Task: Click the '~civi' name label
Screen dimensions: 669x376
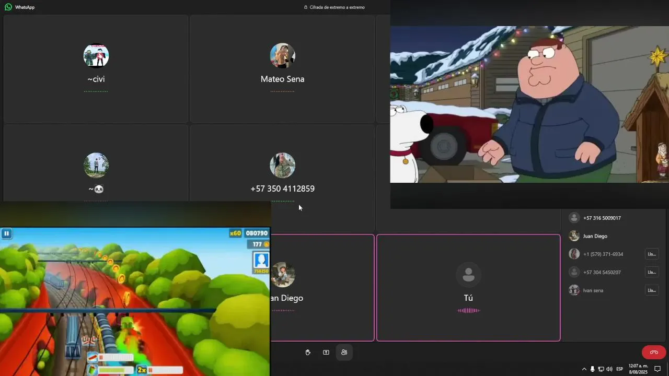Action: pyautogui.click(x=96, y=79)
